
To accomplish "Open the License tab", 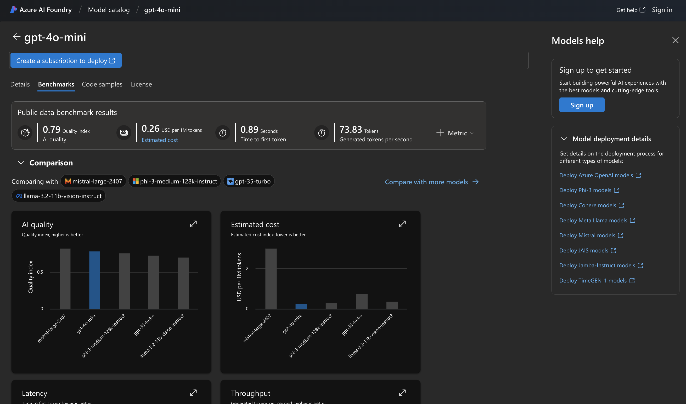I will tap(142, 84).
